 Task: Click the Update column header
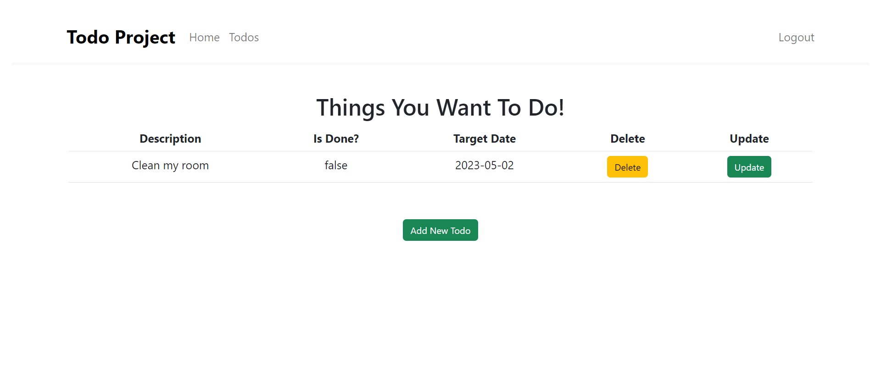pyautogui.click(x=749, y=139)
